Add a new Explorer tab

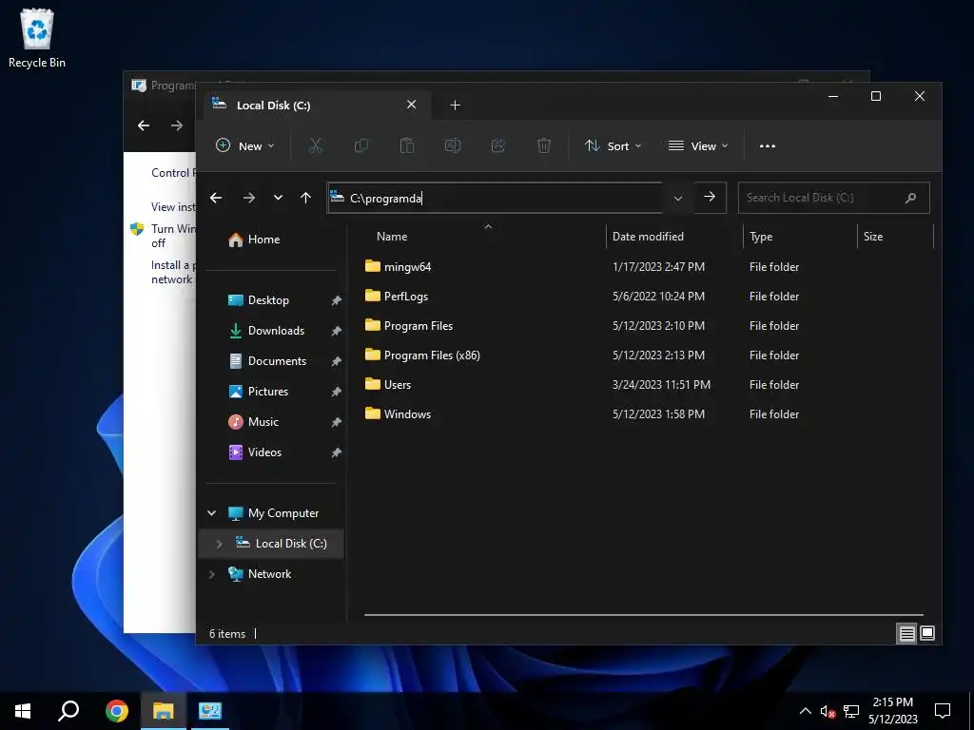[x=456, y=105]
